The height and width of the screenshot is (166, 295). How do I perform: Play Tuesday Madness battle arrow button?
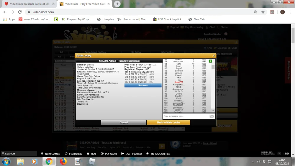(x=162, y=146)
